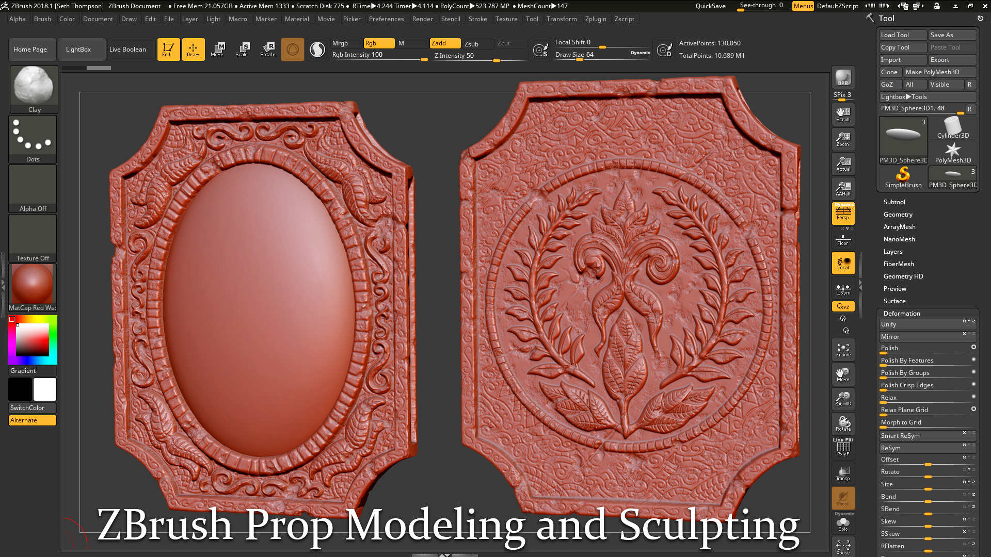The image size is (991, 557).
Task: Toggle the PolyF line fill icon
Action: coord(843,448)
